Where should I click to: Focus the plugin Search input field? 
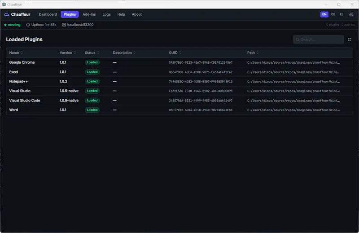[319, 40]
